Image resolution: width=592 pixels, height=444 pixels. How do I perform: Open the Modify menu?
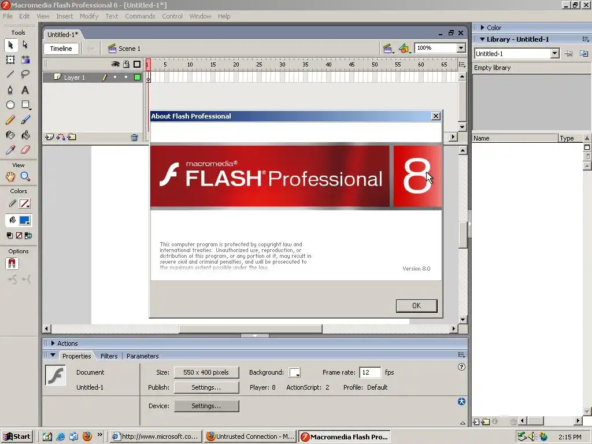89,16
